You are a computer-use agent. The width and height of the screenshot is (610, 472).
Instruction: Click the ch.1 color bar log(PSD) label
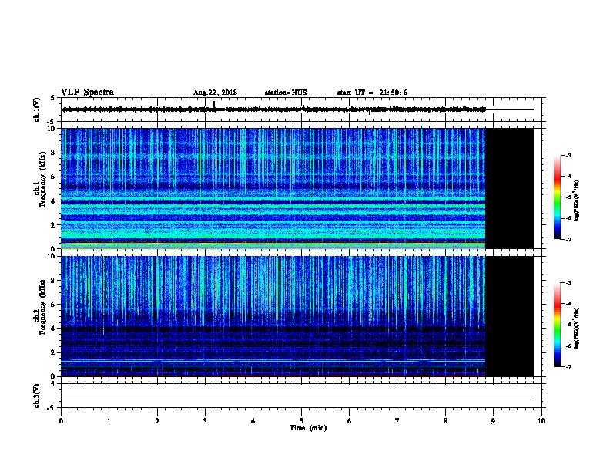[576, 201]
